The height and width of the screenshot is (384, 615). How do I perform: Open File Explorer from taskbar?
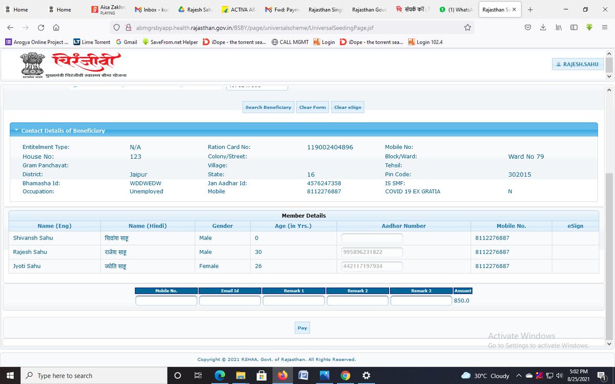coord(240,375)
